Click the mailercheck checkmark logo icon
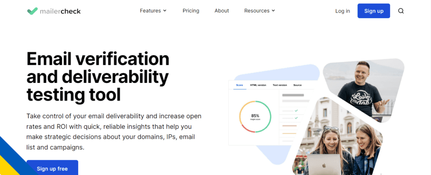 pos(32,11)
